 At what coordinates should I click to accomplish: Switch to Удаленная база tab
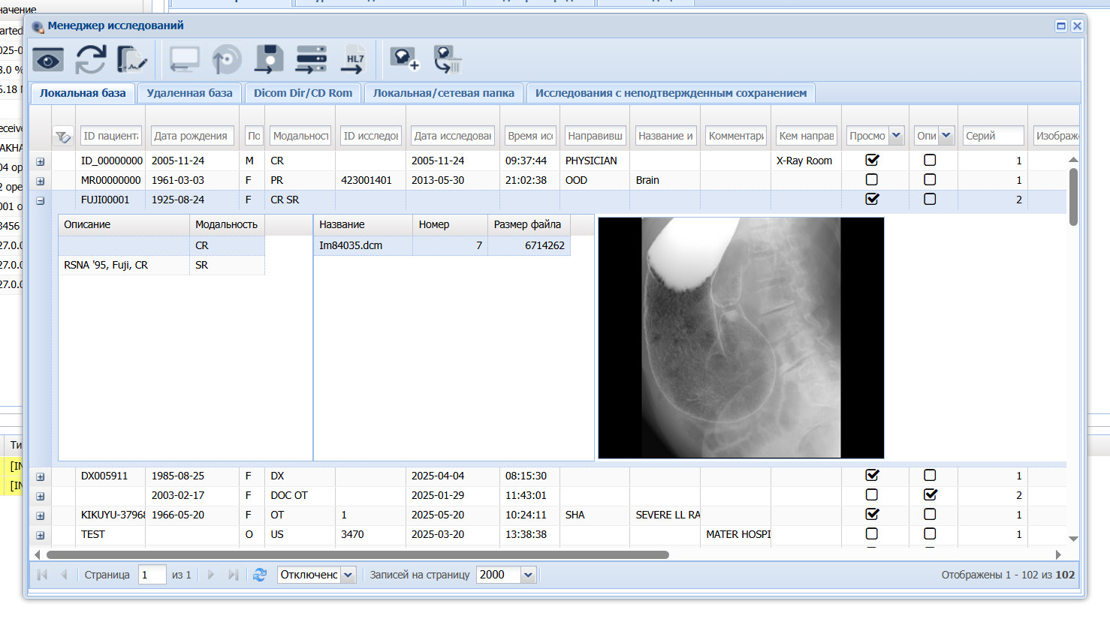189,93
